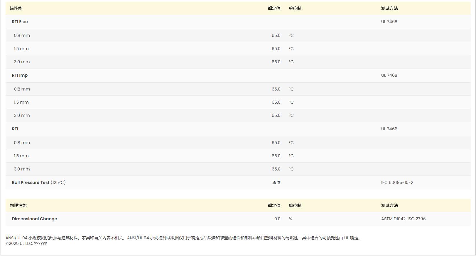This screenshot has width=476, height=256.
Task: Click the % unit in Dimensional Change row
Action: coord(290,219)
